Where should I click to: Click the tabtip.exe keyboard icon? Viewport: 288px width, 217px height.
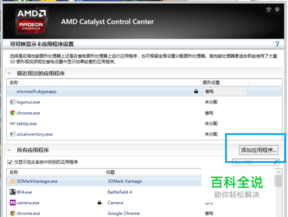coord(13,124)
